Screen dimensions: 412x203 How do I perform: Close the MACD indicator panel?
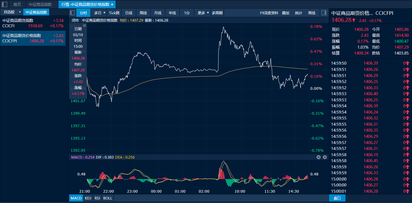(x=319, y=157)
